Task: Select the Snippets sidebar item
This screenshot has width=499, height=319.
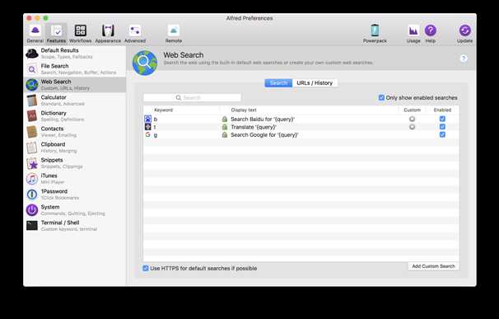Action: click(x=75, y=163)
